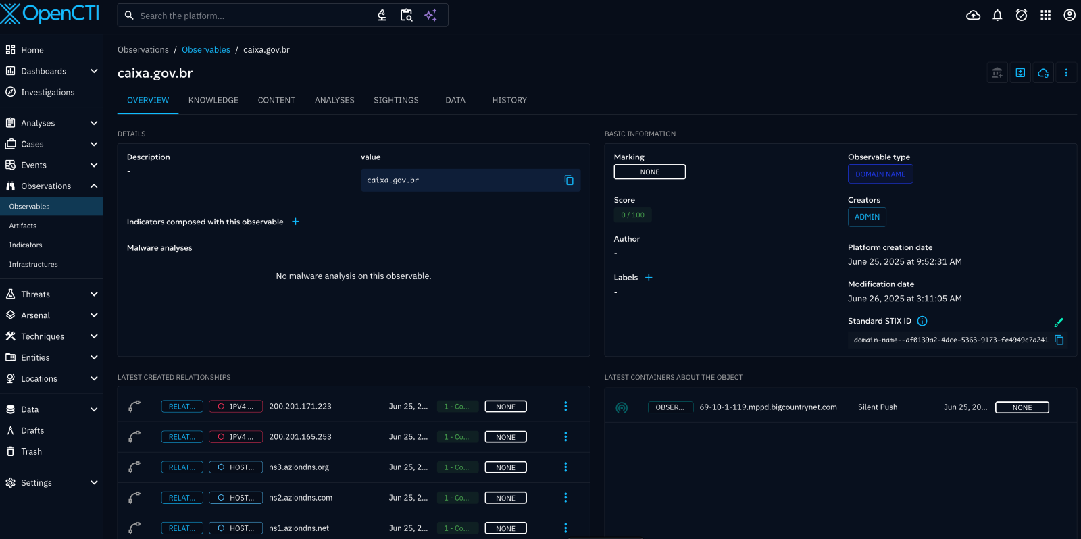1081x539 pixels.
Task: Open Indicators in the sidebar
Action: pyautogui.click(x=51, y=245)
